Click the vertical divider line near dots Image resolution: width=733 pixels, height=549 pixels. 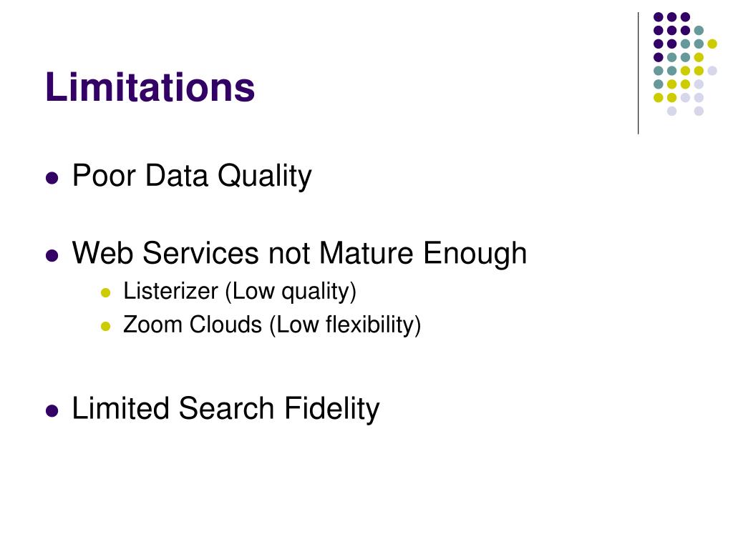[x=638, y=74]
